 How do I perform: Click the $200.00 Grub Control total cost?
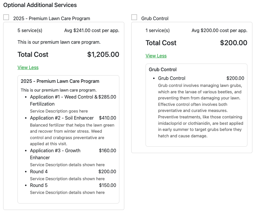(x=233, y=43)
